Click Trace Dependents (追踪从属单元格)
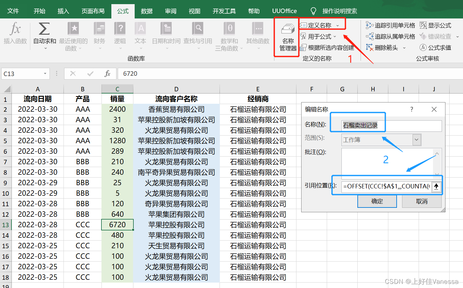This screenshot has width=463, height=288. (390, 37)
